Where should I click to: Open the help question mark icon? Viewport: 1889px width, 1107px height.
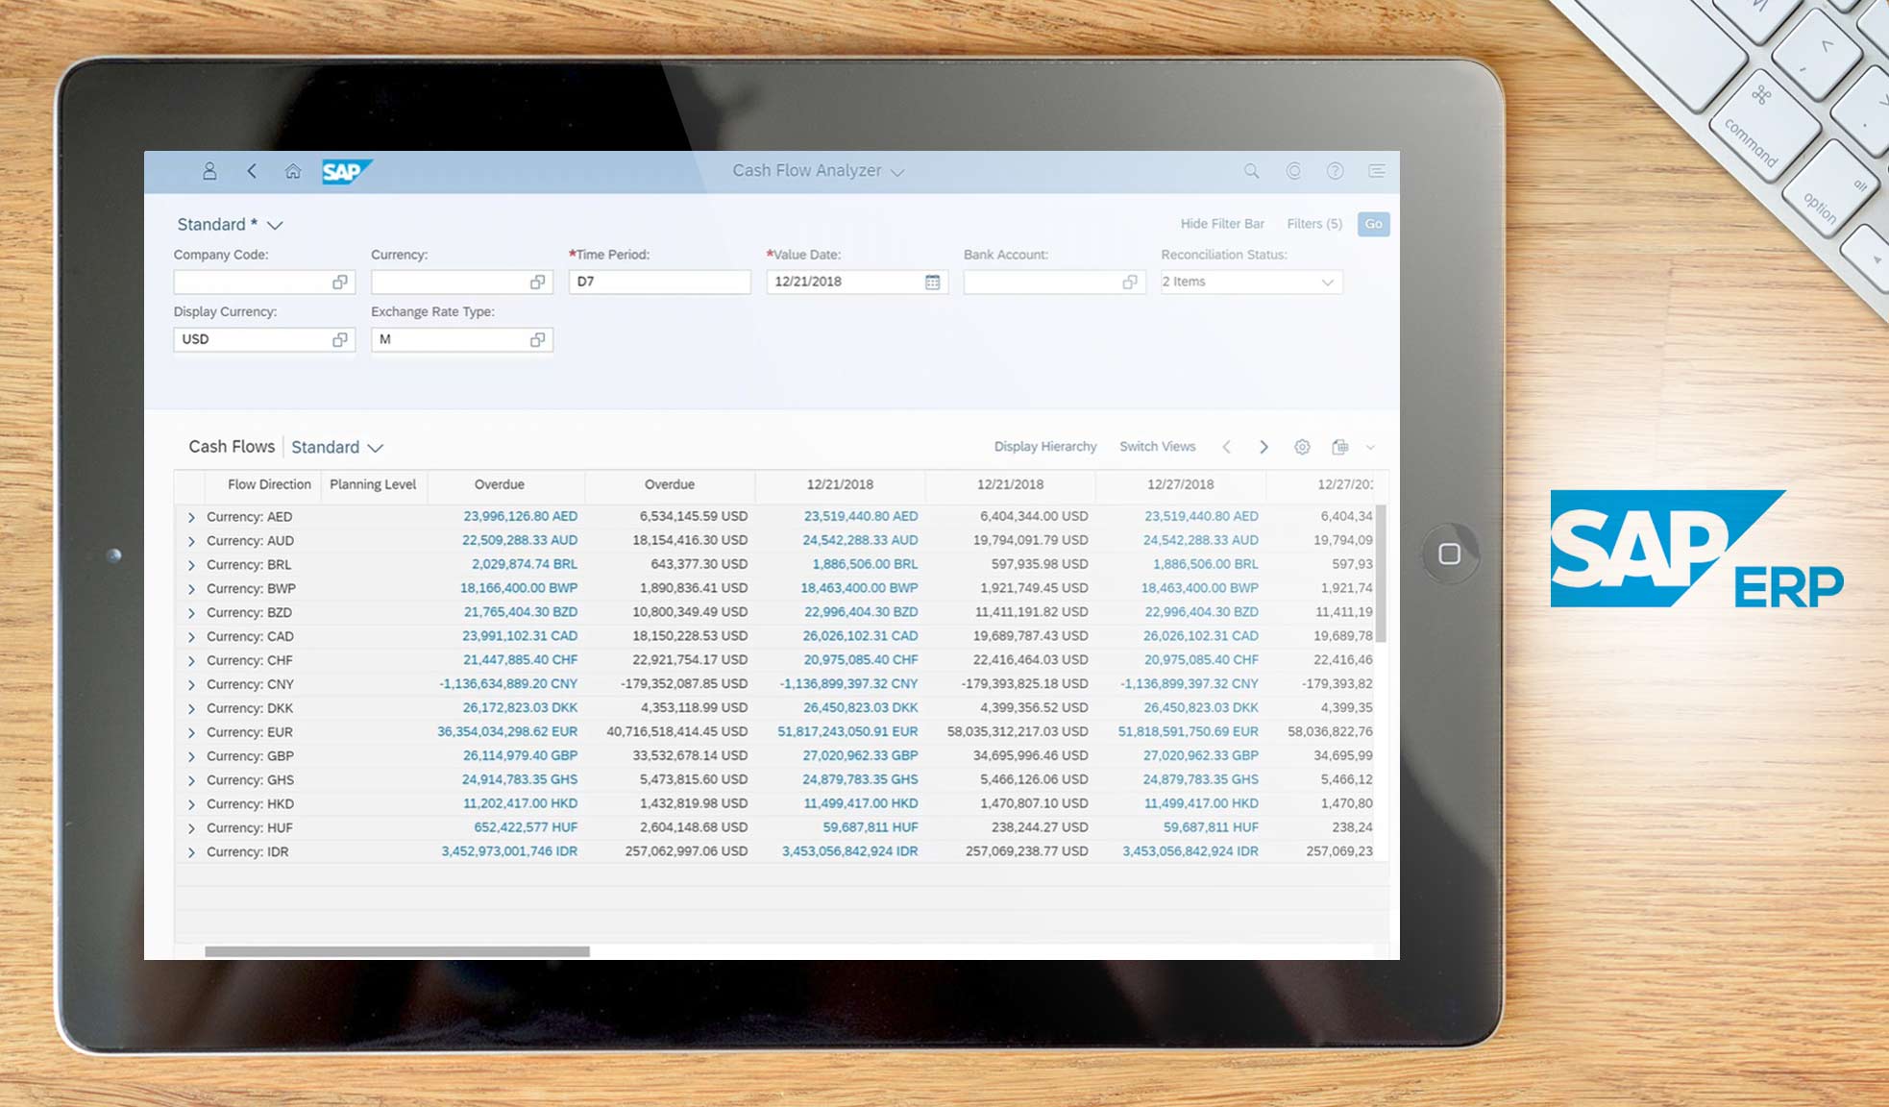(x=1335, y=171)
